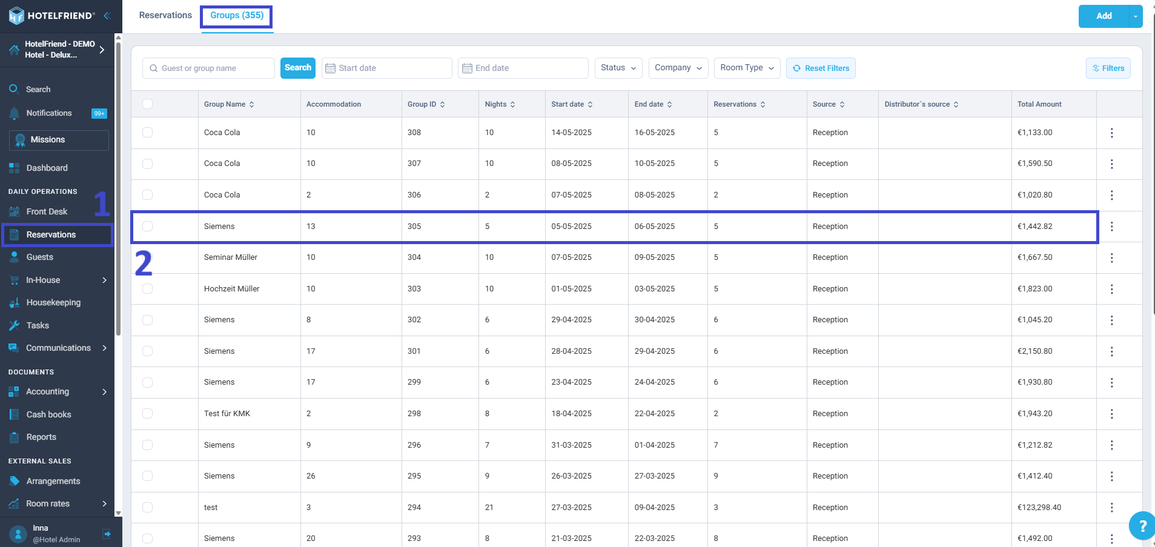Image resolution: width=1155 pixels, height=547 pixels.
Task: Open the row menu for group 308
Action: tap(1111, 133)
